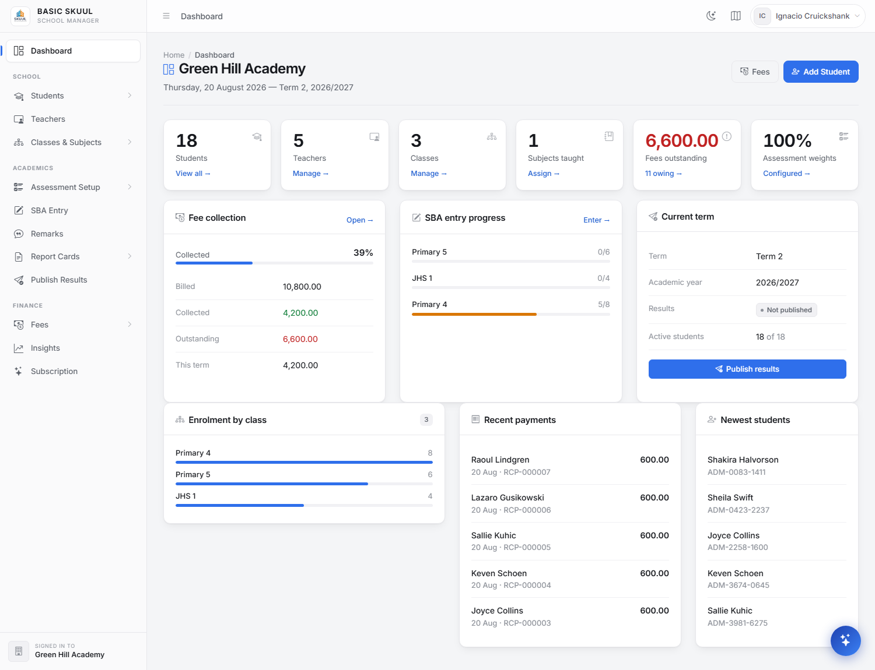
Task: Click Enter link in SBA entry progress
Action: point(596,220)
